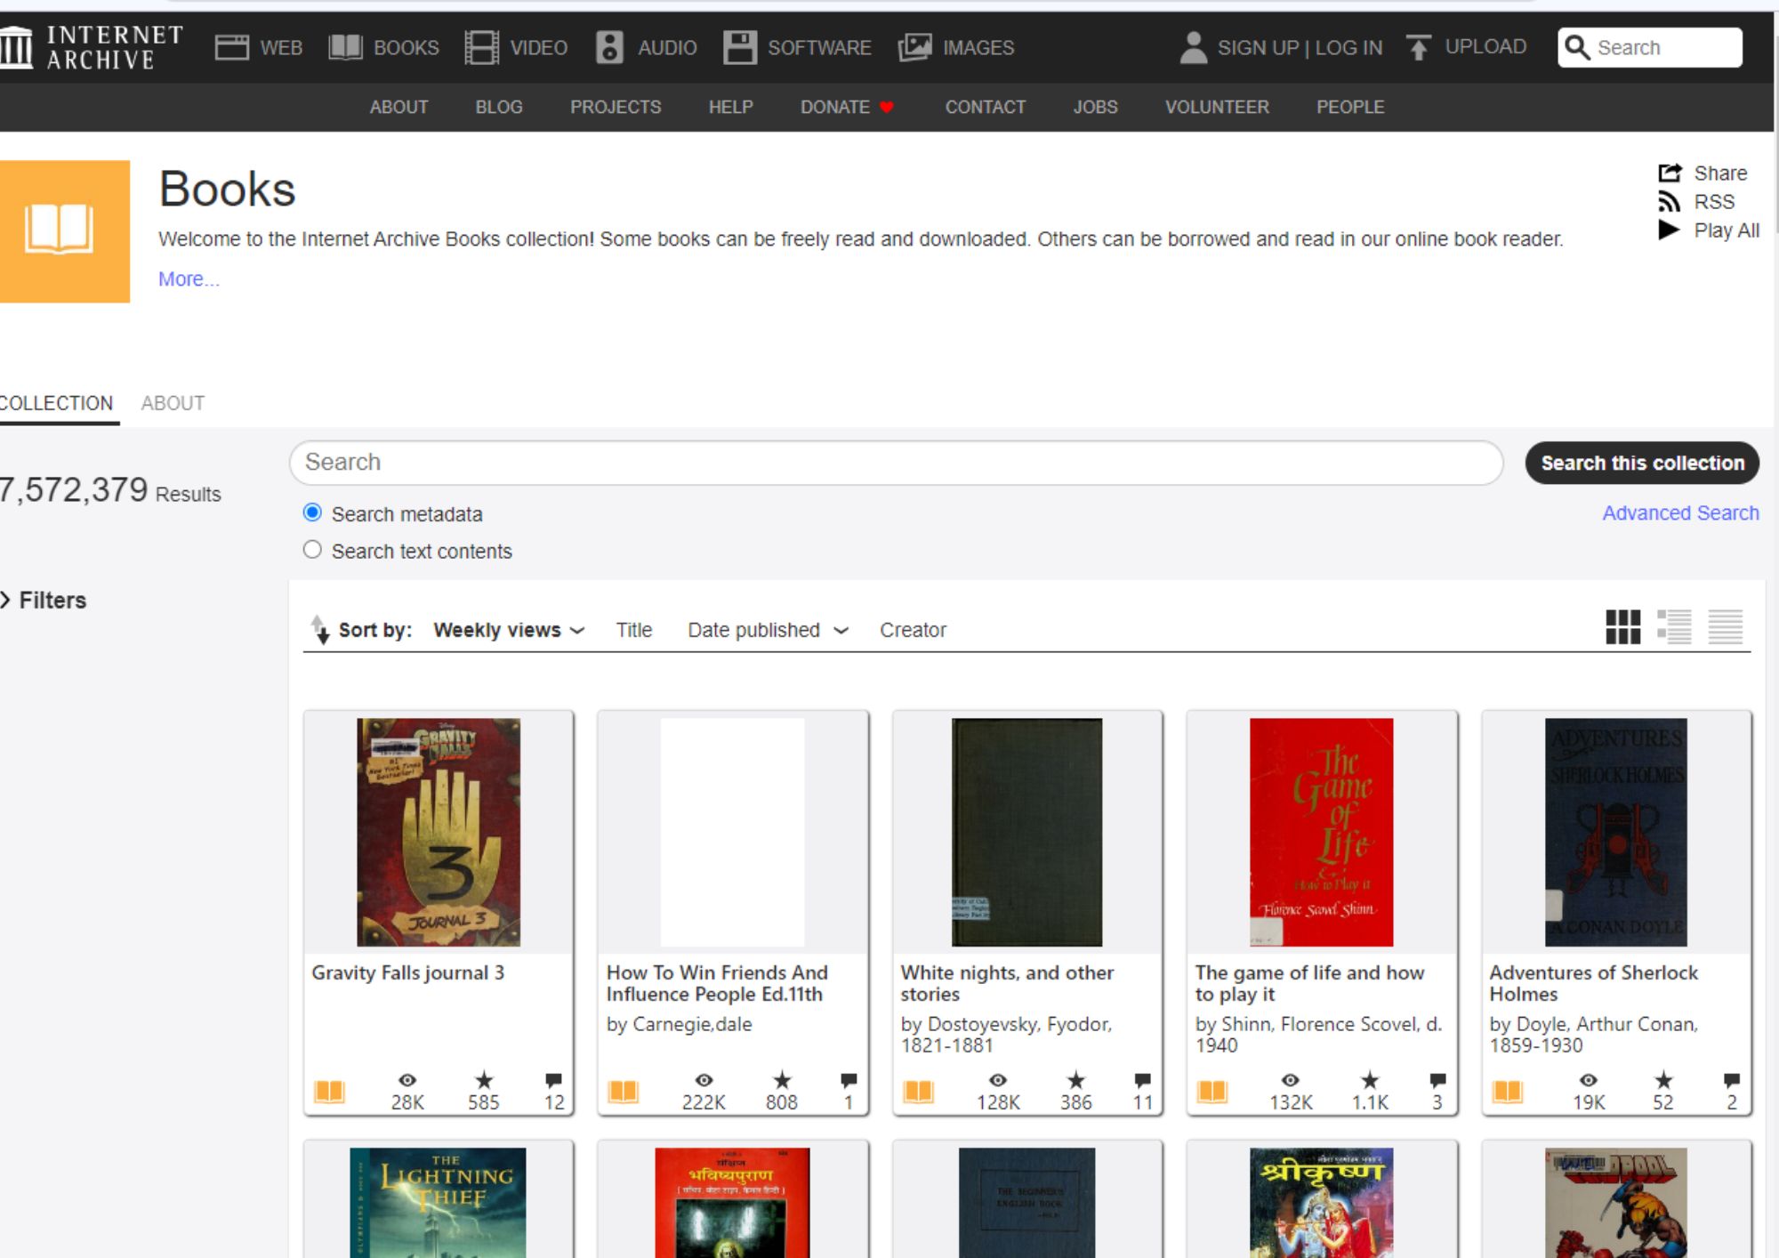Click the Share icon

[1670, 173]
